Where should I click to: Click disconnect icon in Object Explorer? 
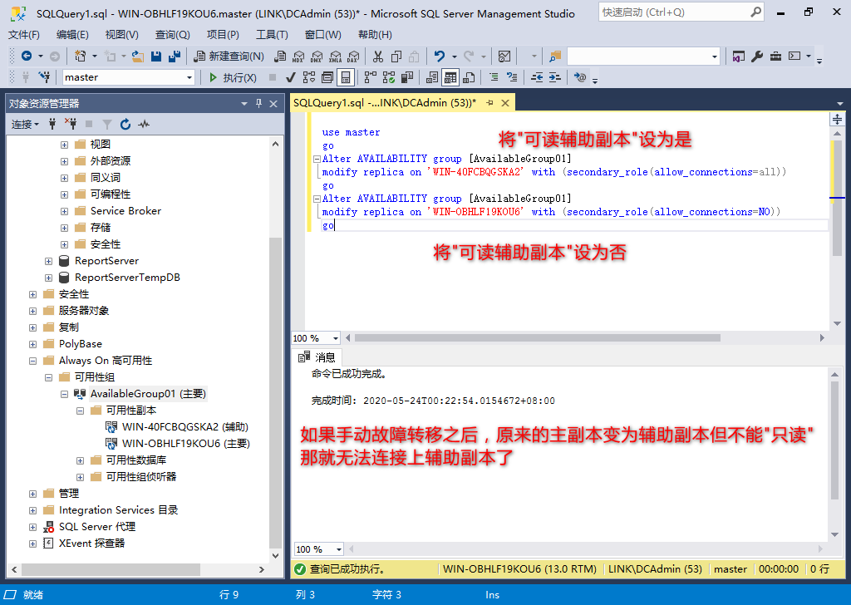click(71, 125)
